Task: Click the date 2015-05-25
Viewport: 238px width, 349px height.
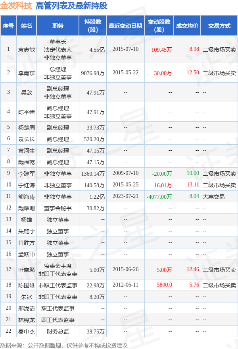Action: (x=125, y=184)
